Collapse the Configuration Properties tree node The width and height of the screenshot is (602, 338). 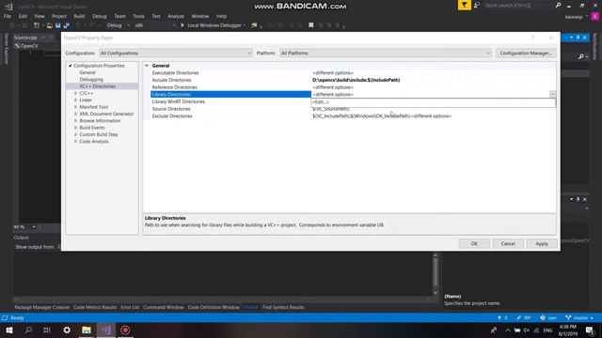[71, 66]
